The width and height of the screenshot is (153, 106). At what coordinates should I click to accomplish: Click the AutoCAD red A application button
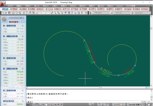click(3, 4)
